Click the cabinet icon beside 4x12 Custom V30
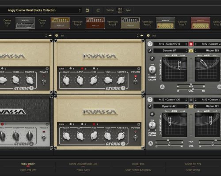Viewport: 221px width, 176px height. tap(150, 99)
